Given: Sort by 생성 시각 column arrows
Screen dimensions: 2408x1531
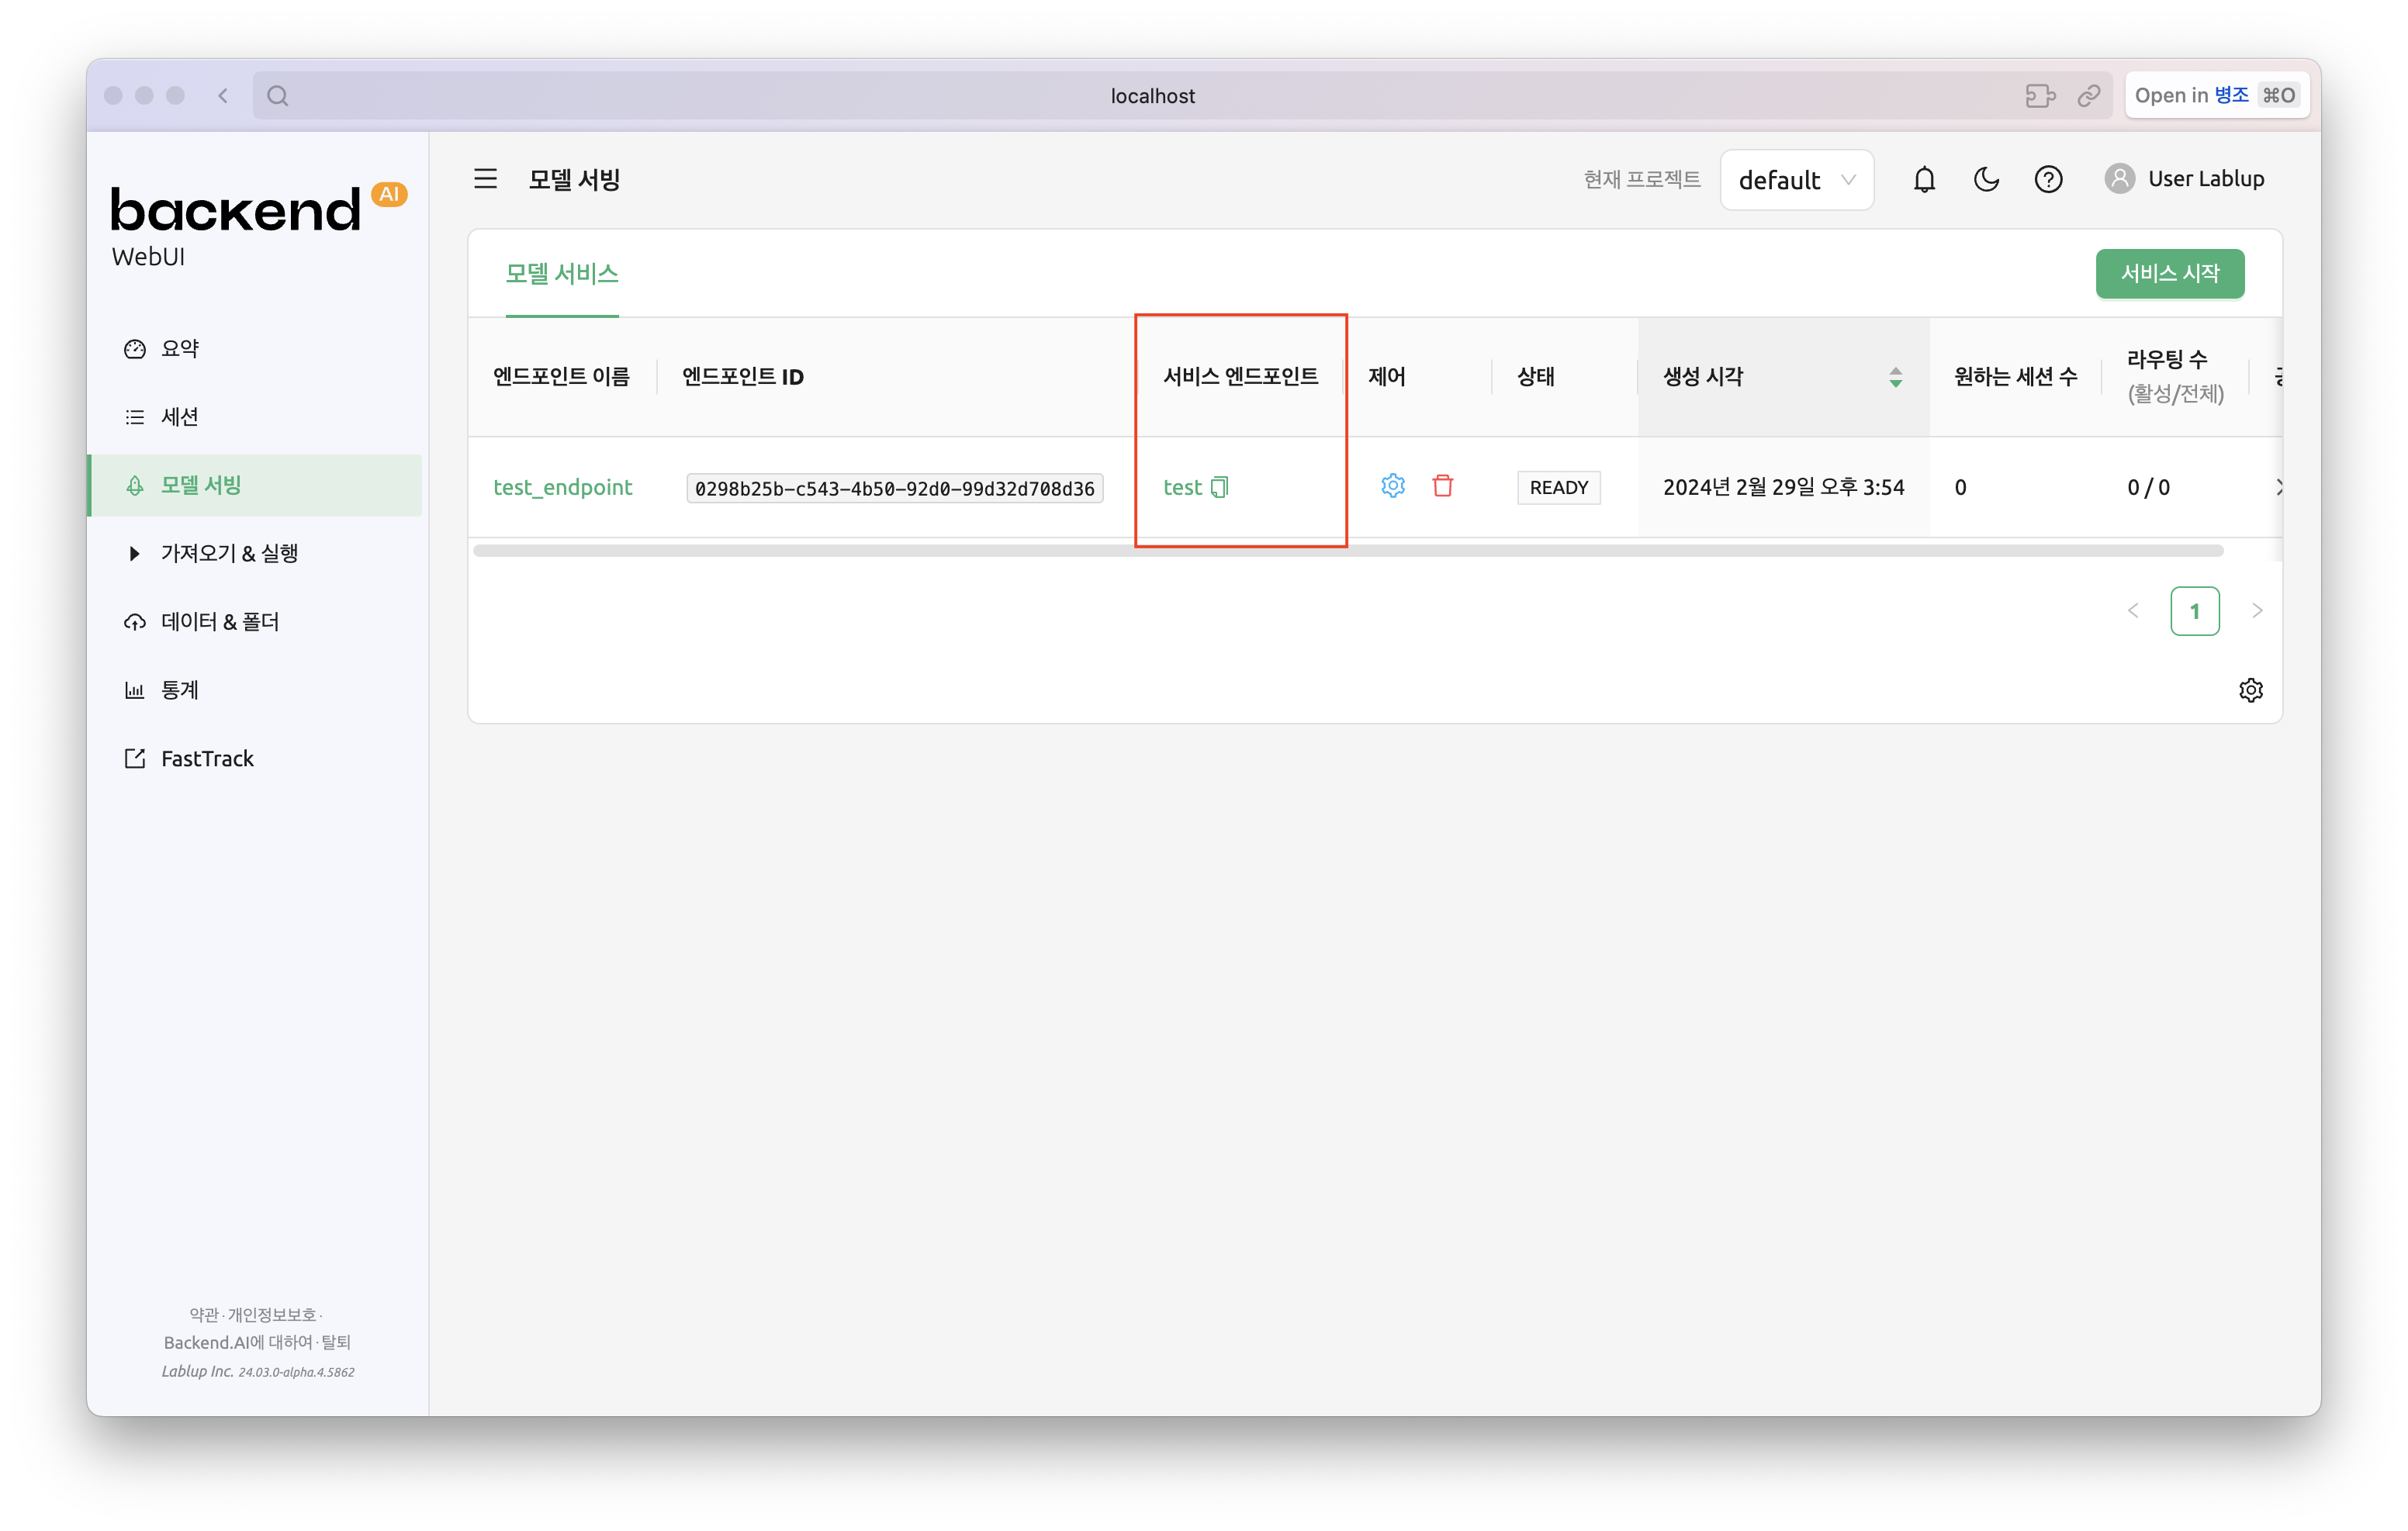Looking at the screenshot, I should click(1895, 377).
